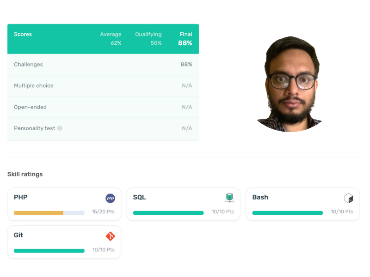This screenshot has height=277, width=370.
Task: Click the SQL database icon
Action: [229, 198]
